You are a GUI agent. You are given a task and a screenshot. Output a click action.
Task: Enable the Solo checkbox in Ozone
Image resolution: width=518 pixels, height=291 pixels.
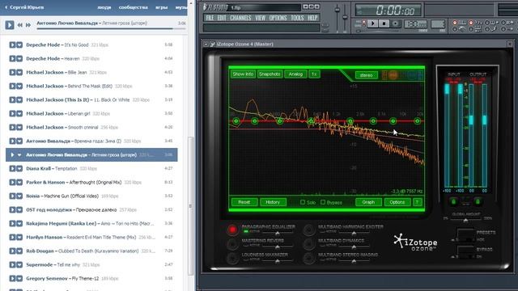coord(303,202)
